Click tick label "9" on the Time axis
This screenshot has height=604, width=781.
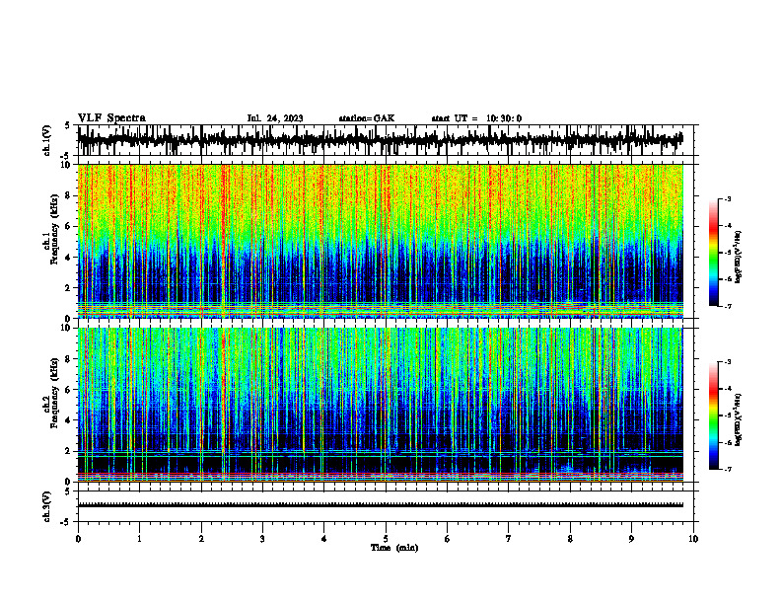[631, 539]
